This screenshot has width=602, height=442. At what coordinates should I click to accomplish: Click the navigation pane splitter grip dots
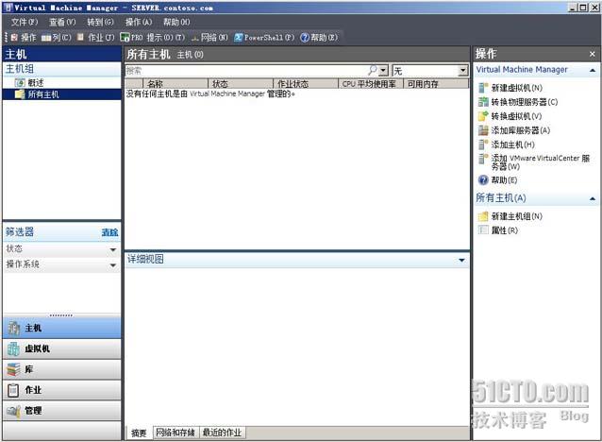[x=61, y=315]
